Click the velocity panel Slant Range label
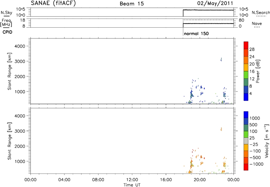This screenshot has height=187, width=270. tap(9, 141)
